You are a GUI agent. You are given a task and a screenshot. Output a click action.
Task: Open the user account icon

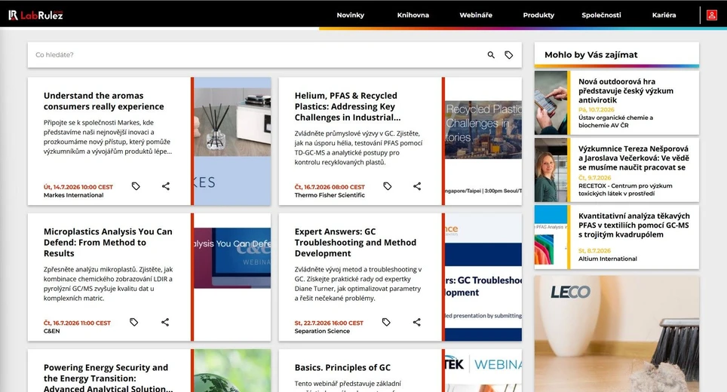click(712, 15)
